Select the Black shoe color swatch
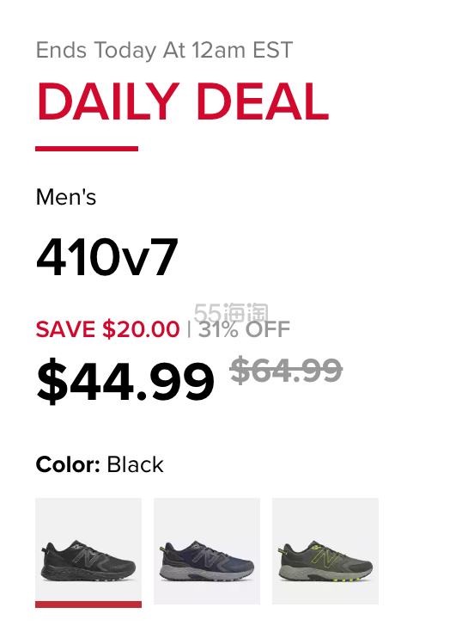The width and height of the screenshot is (462, 626). (x=88, y=550)
